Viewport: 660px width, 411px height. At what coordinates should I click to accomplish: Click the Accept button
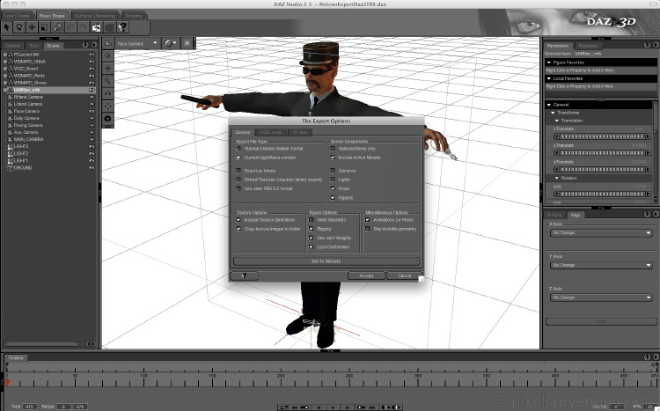[366, 275]
